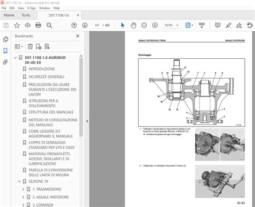
Task: Go to next page arrow
Action: [85, 25]
